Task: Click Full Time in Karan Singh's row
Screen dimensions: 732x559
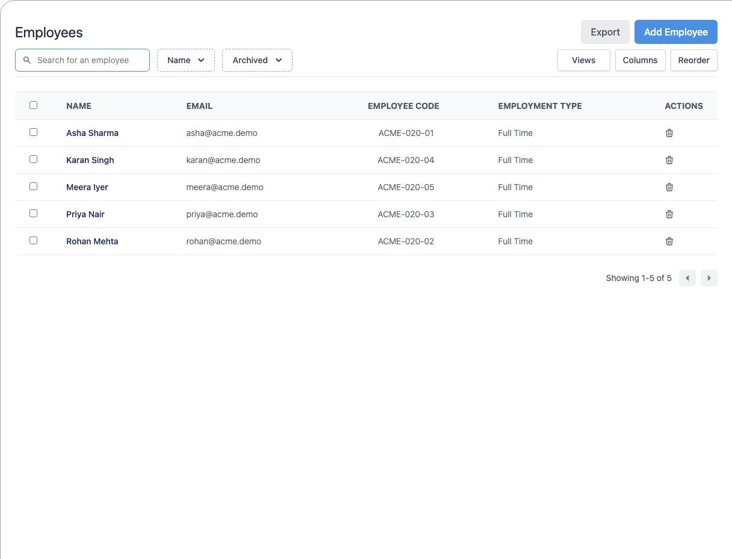Action: click(515, 160)
